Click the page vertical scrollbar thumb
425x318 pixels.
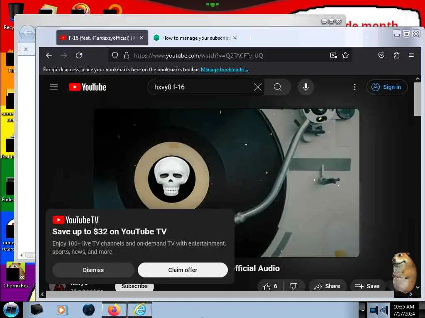coord(418,99)
